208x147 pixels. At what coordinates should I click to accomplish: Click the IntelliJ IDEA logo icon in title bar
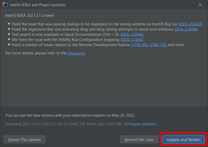point(5,5)
